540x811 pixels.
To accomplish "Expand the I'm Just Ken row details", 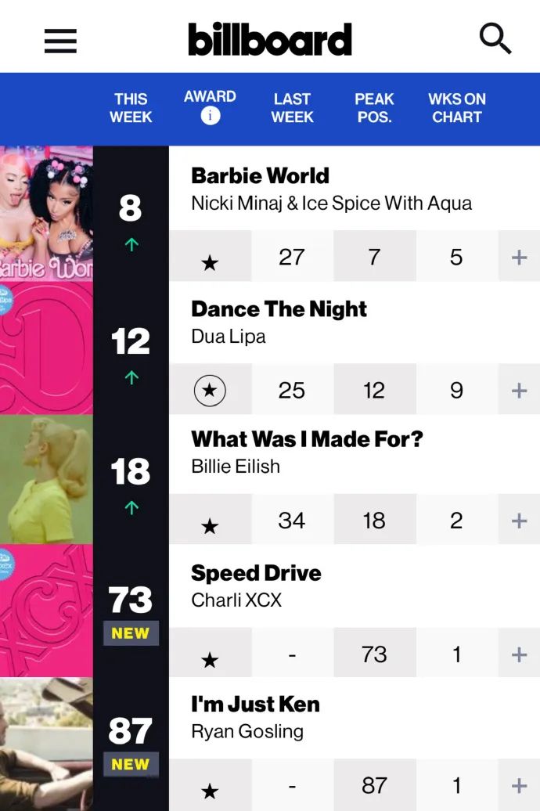I will point(519,785).
